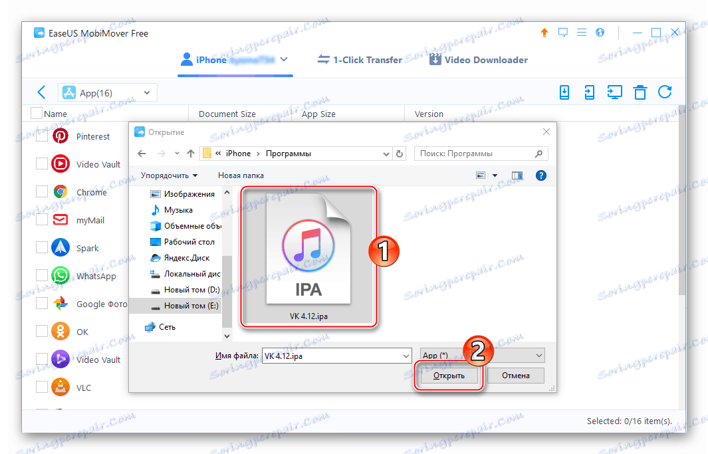Open the Упорядочить dropdown menu

coord(170,175)
